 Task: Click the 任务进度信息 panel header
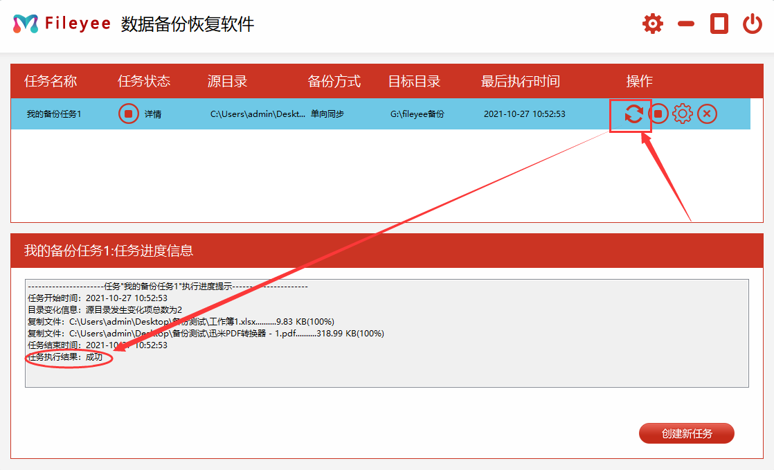point(109,251)
